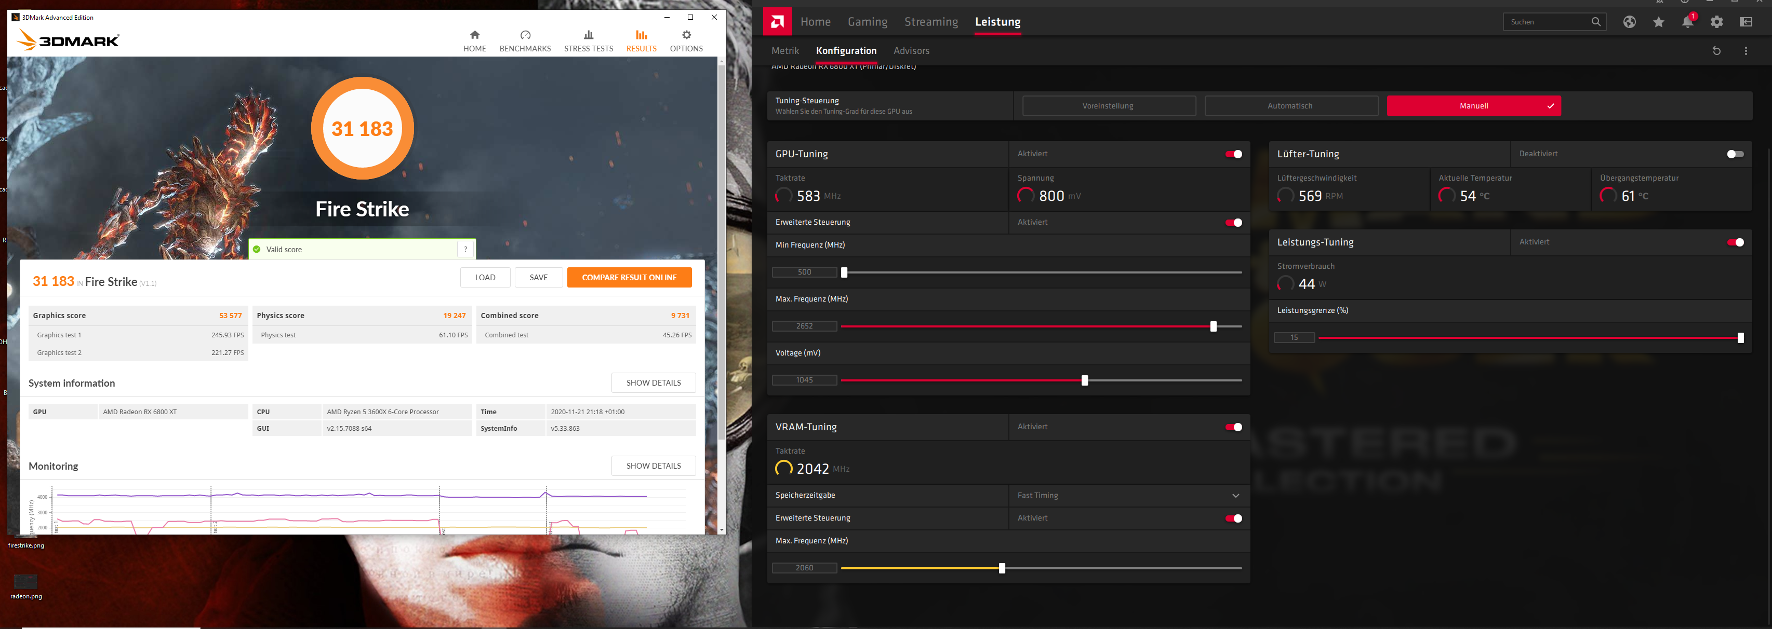This screenshot has height=629, width=1772.
Task: Open the AMD settings gear icon
Action: [x=1716, y=22]
